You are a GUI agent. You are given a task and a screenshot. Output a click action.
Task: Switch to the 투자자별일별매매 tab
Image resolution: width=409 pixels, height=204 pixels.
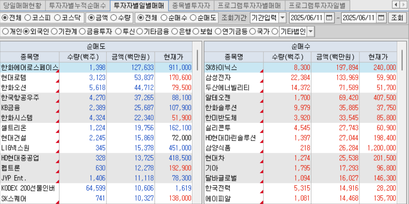pos(139,5)
